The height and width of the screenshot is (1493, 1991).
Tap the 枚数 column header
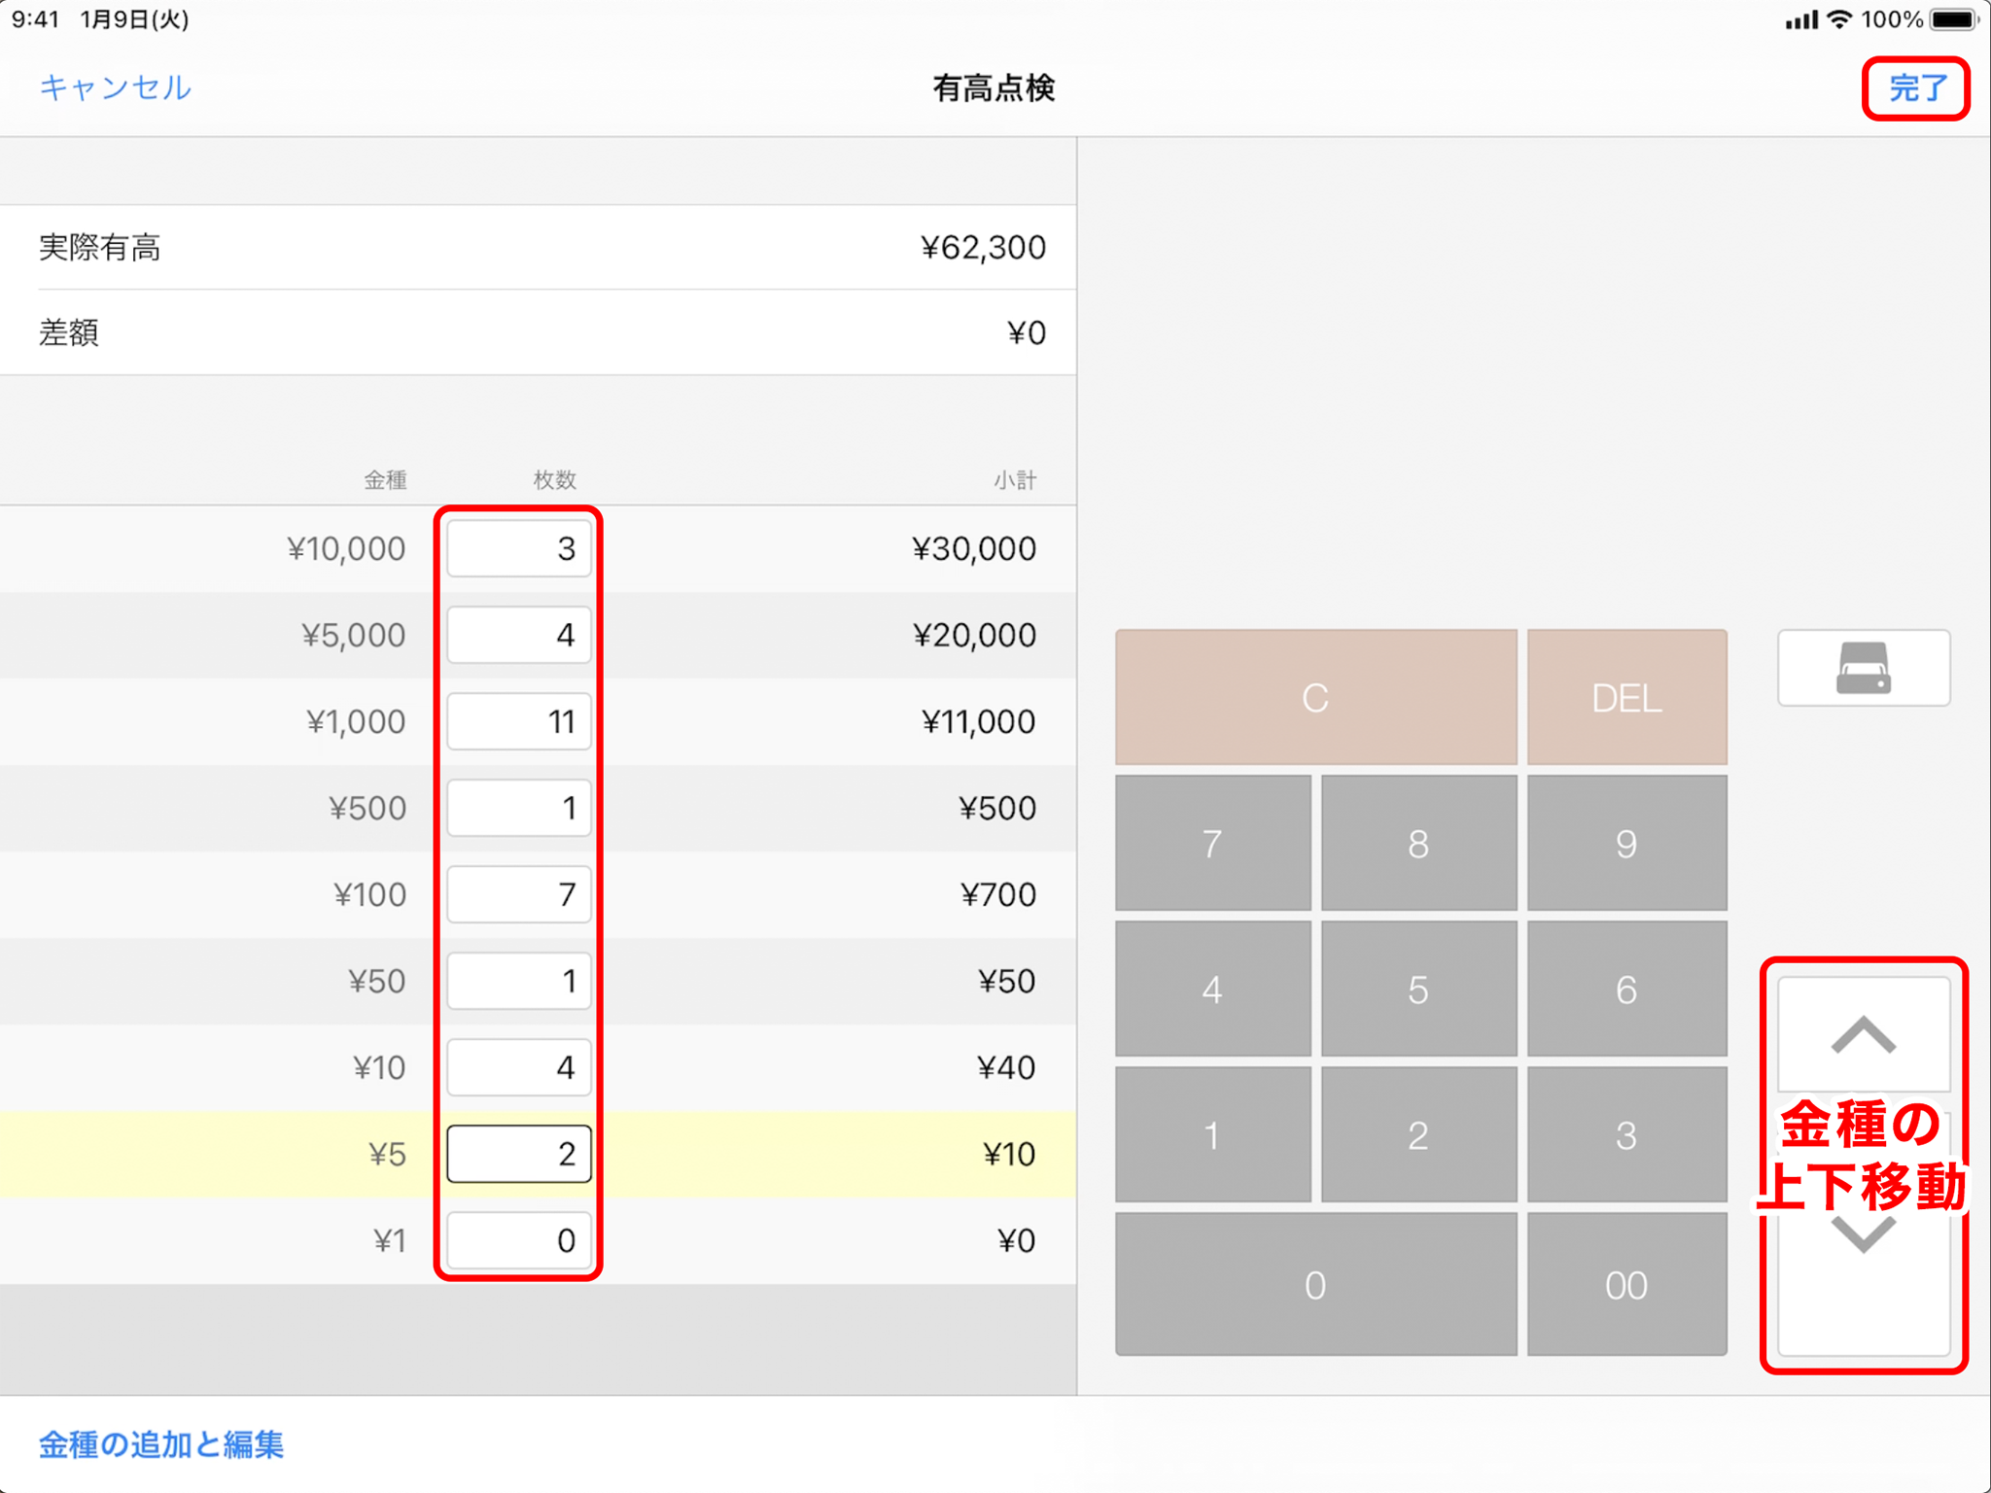555,479
